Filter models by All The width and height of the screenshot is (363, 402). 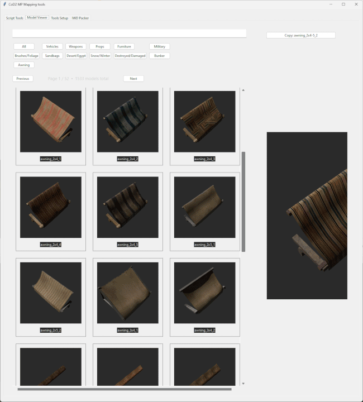pos(24,46)
